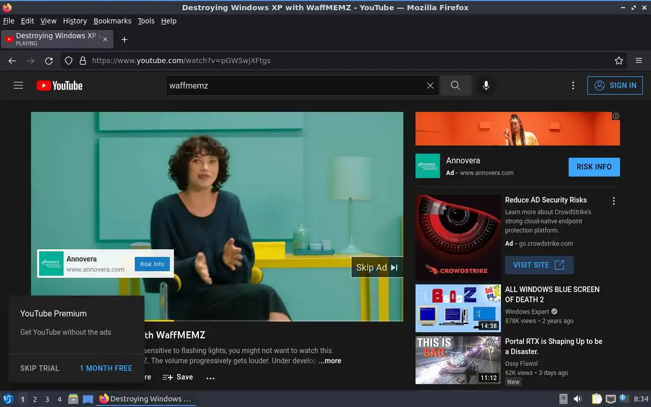Open clipboard manager tray icon
Screen dimensions: 651x407
coord(597,399)
